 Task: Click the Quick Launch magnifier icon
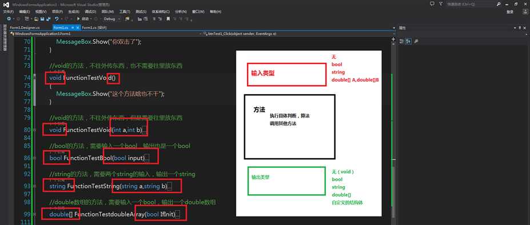click(x=499, y=4)
